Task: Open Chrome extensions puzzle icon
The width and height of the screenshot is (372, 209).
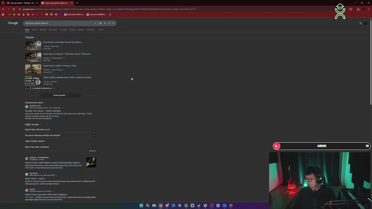Action: click(350, 9)
